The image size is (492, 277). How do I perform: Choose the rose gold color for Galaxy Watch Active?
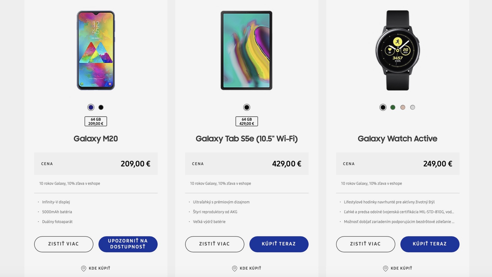click(403, 107)
